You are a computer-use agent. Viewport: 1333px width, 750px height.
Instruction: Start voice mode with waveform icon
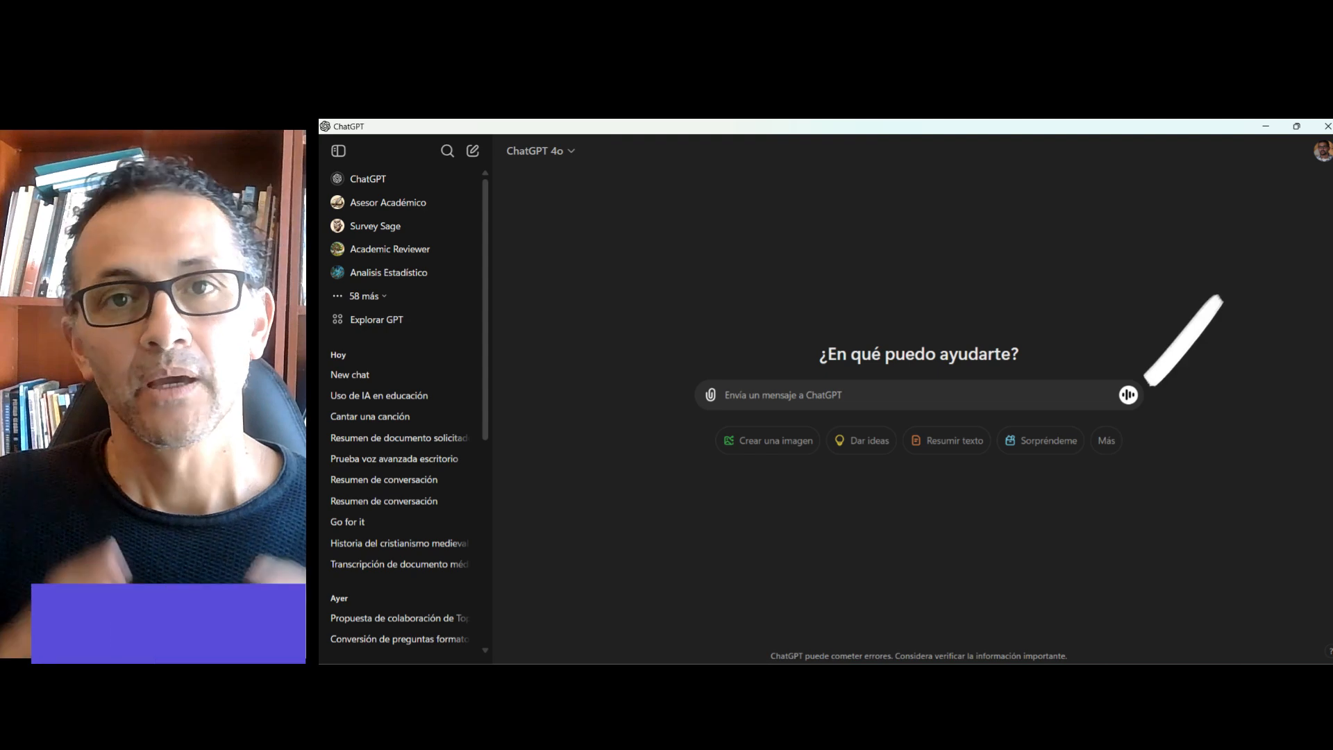coord(1128,394)
